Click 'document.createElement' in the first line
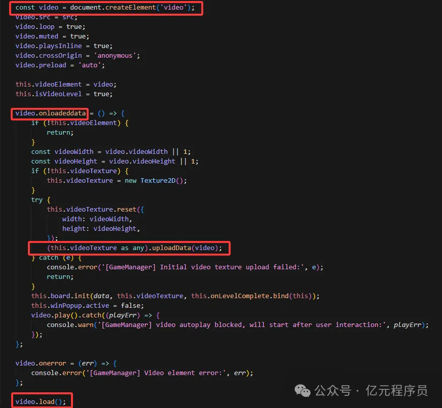Screen dimensions: 442x408 (113, 8)
